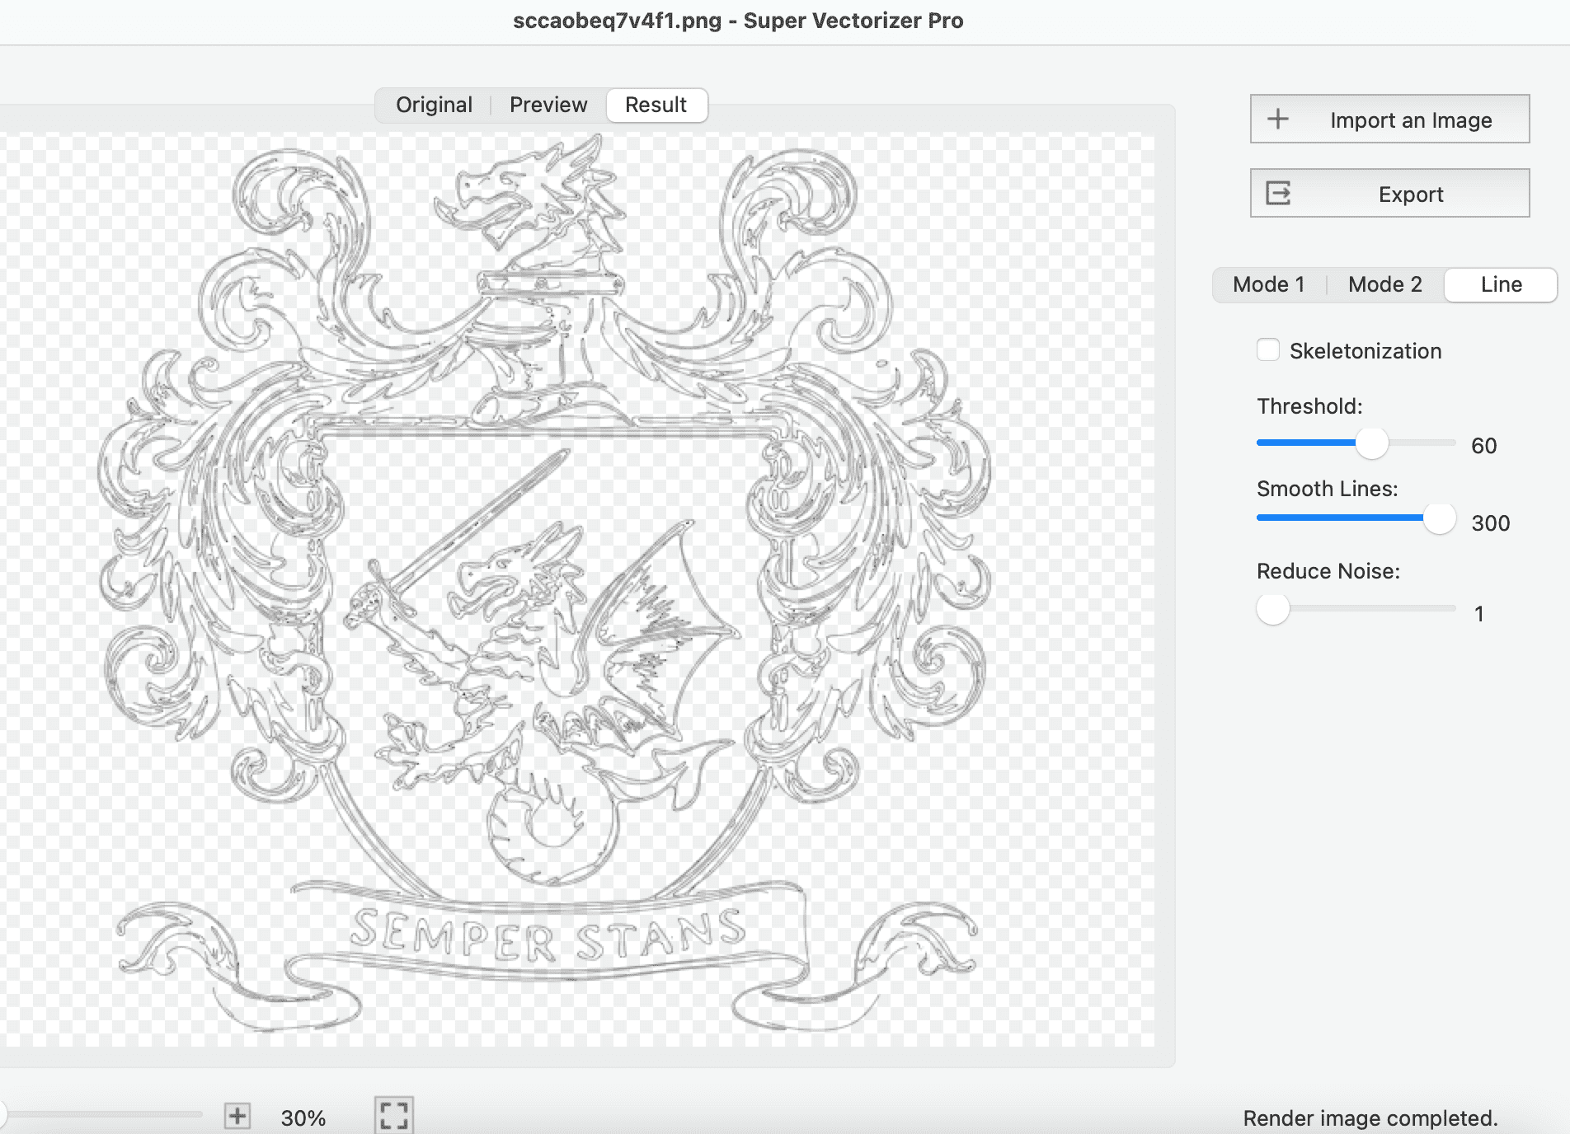This screenshot has height=1134, width=1570.
Task: Click the Reduce Noise value 1
Action: (1479, 614)
